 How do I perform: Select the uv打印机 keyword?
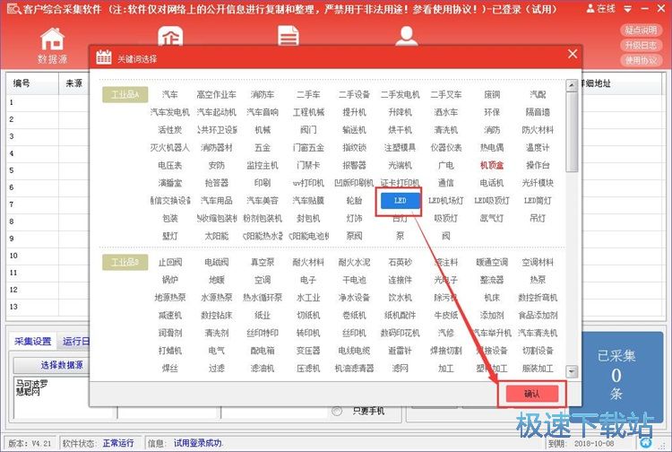(x=308, y=183)
